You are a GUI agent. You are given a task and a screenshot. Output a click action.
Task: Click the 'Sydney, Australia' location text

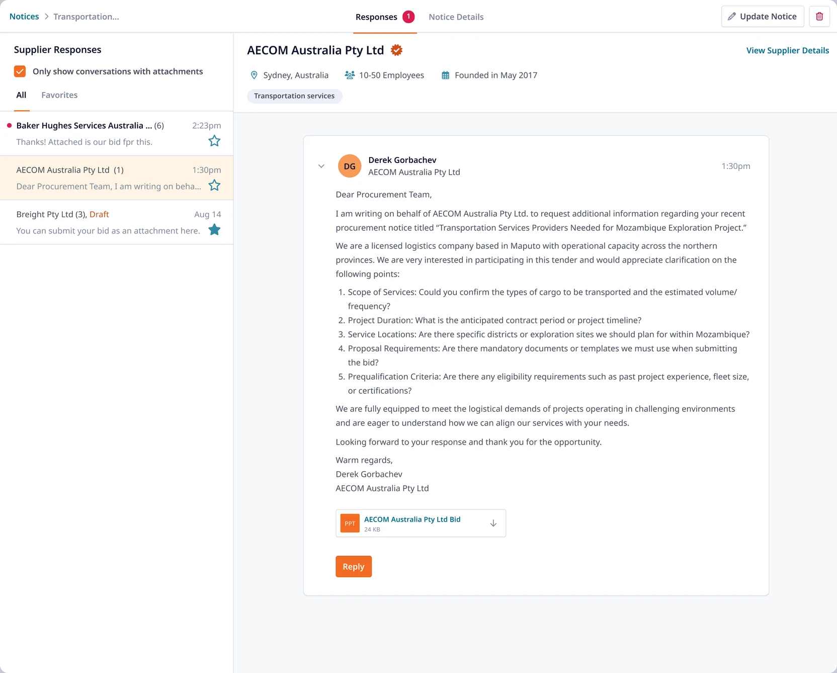296,75
